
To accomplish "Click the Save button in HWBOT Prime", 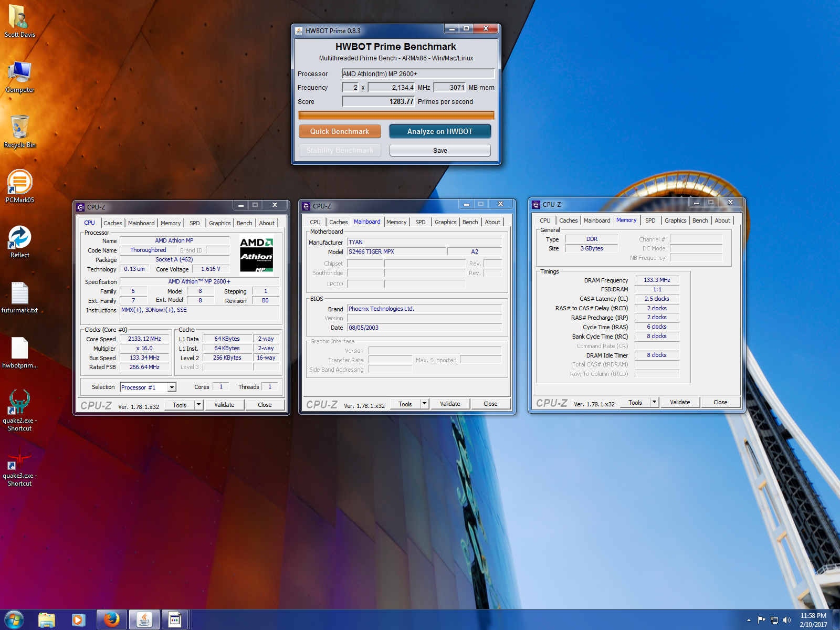I will coord(440,150).
